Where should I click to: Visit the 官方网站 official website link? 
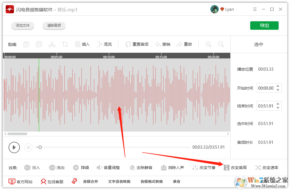[20, 181]
